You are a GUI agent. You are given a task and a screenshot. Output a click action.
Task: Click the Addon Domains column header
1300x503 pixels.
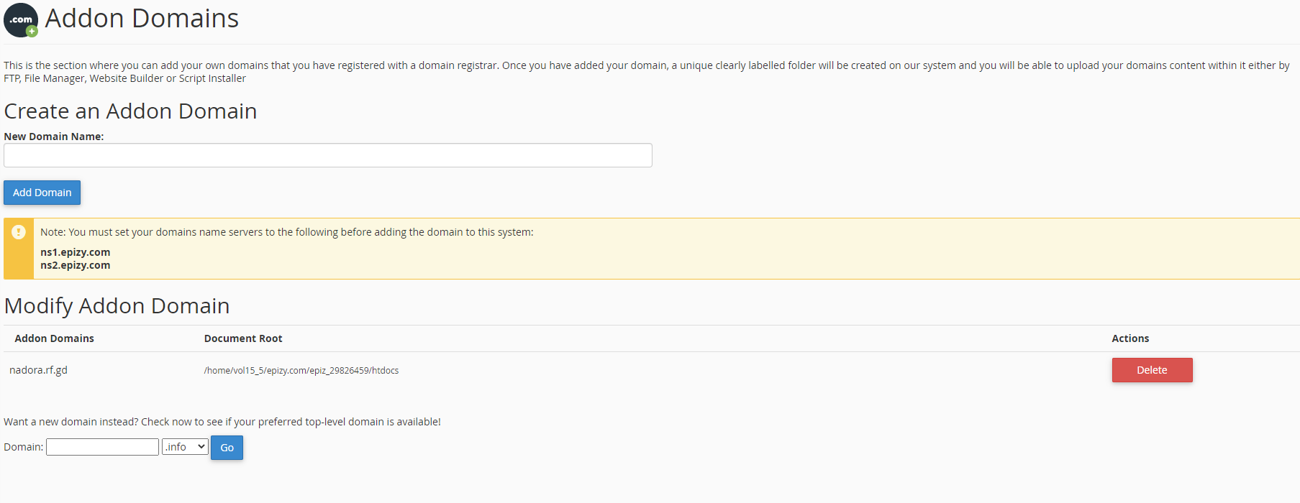[x=54, y=338]
